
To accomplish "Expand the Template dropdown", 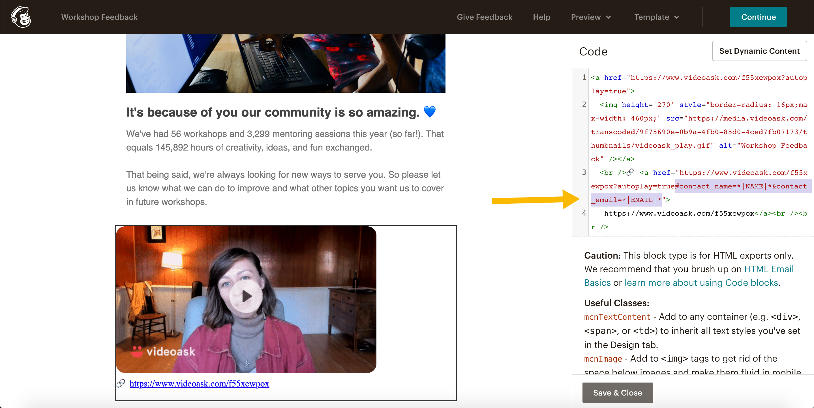I will (657, 17).
